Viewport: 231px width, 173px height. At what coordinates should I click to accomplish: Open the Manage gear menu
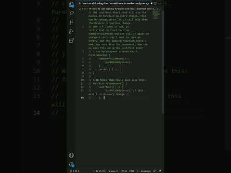pyautogui.click(x=71, y=164)
